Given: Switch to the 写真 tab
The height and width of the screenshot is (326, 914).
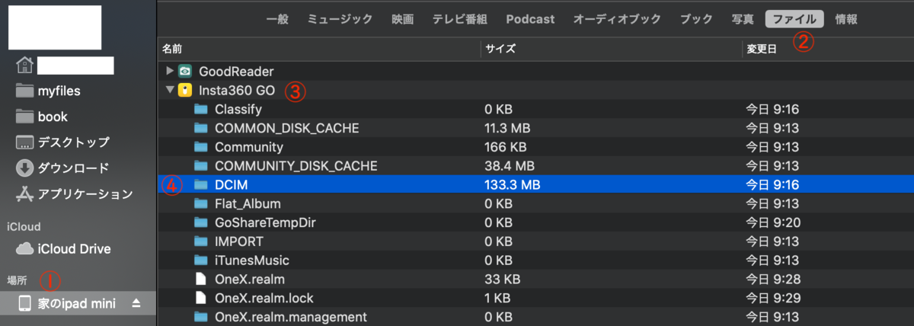Looking at the screenshot, I should click(x=742, y=19).
